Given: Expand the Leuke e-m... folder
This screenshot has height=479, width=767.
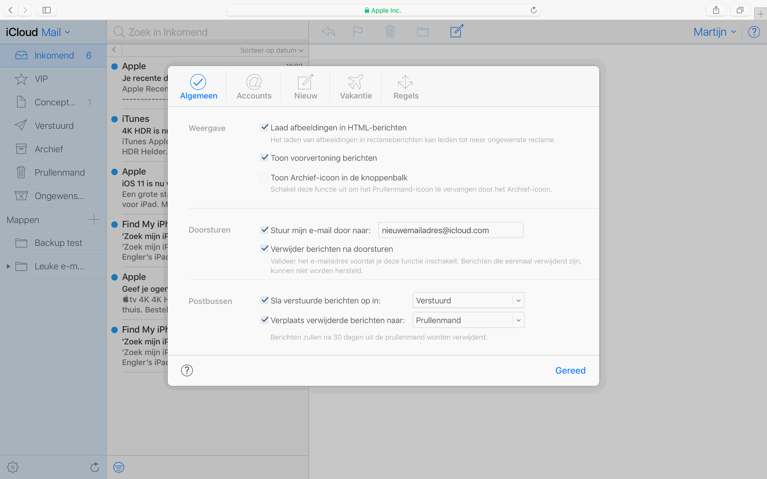Looking at the screenshot, I should [x=8, y=266].
